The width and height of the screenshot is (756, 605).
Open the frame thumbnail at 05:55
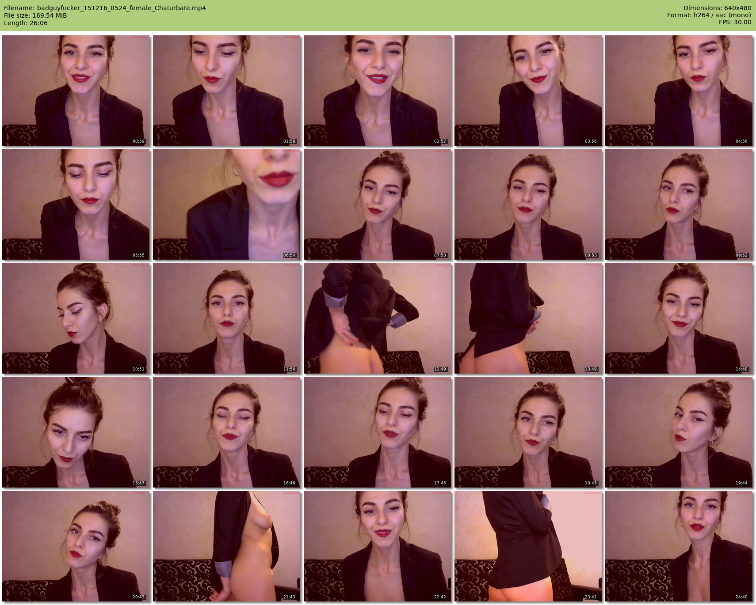[x=76, y=204]
